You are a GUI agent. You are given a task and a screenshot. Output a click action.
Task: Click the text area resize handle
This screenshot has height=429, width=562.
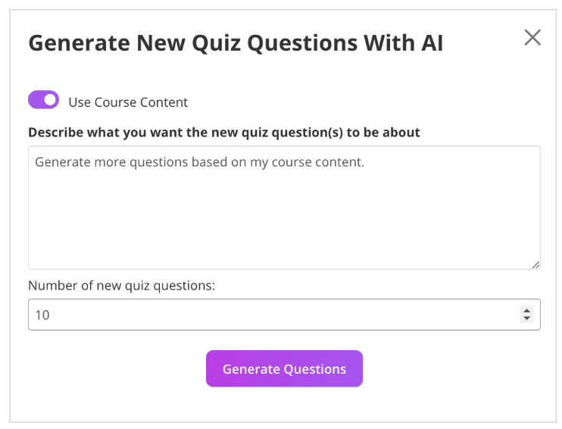535,265
